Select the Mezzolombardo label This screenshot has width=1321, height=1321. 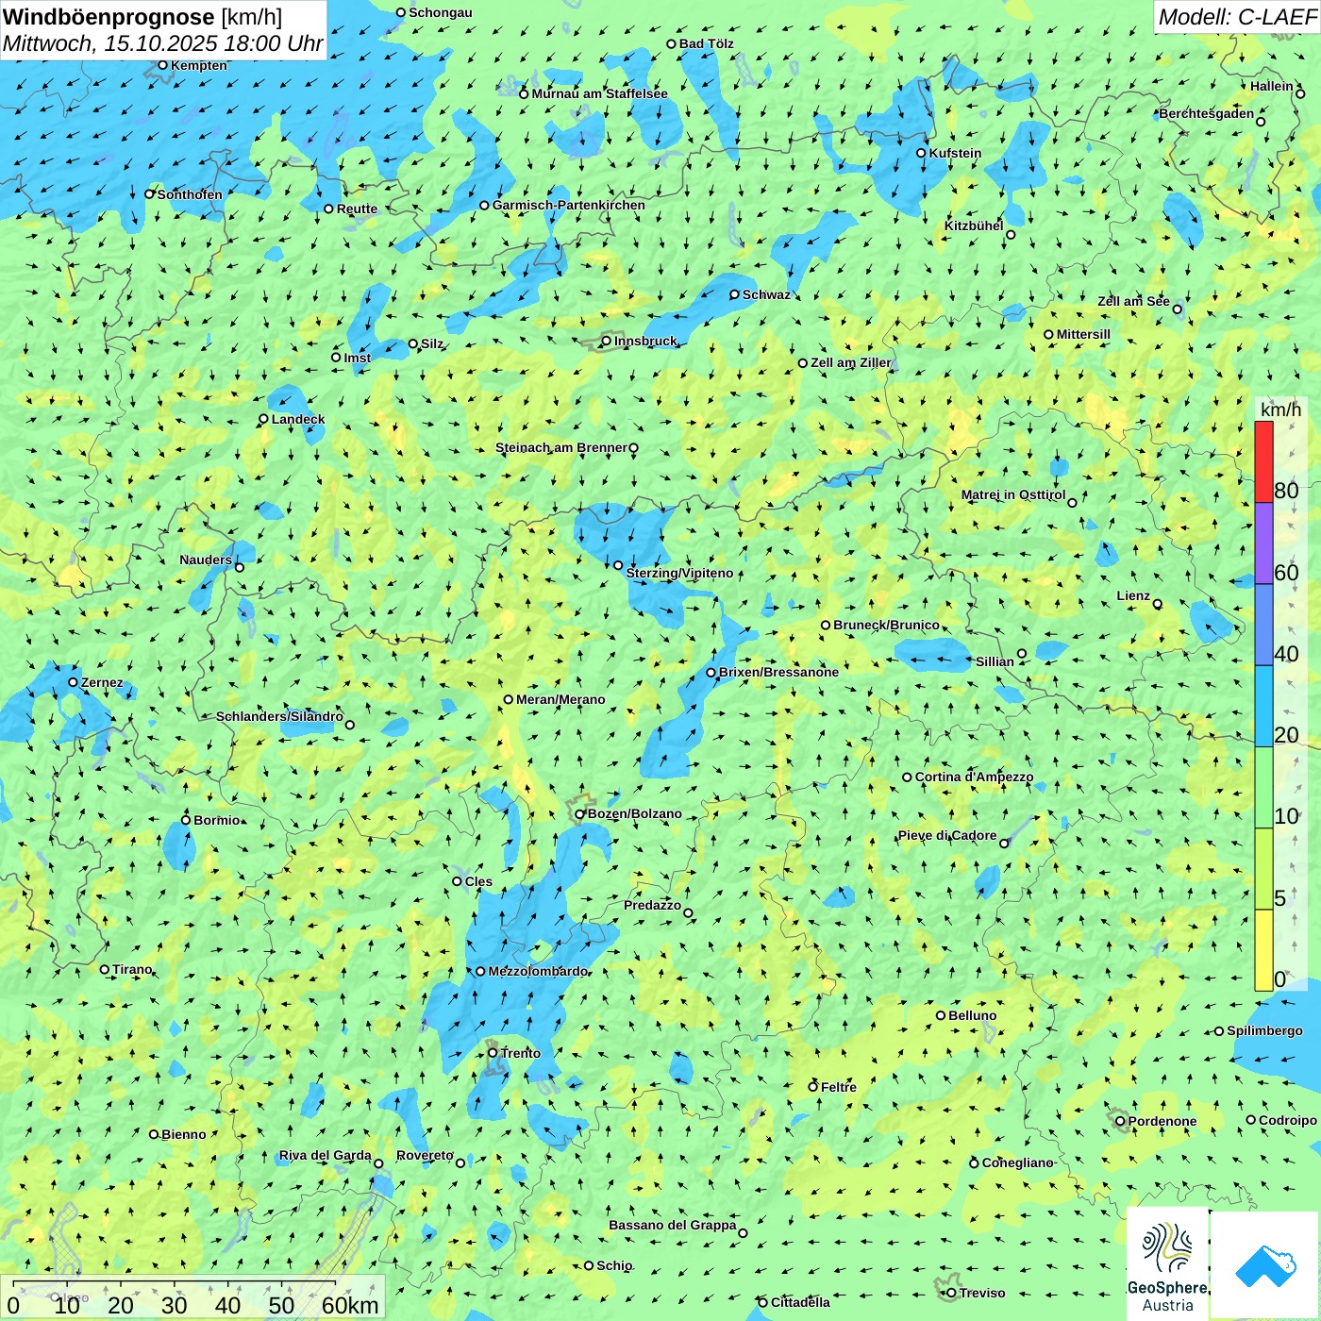[538, 971]
